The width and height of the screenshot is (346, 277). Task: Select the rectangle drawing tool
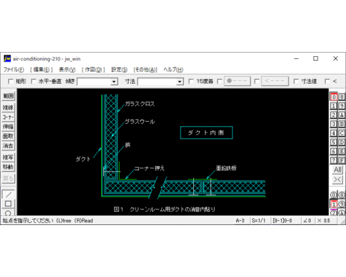coord(8,204)
